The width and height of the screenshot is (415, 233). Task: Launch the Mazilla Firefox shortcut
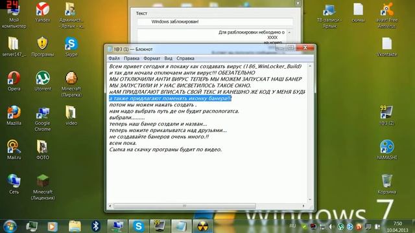click(14, 115)
